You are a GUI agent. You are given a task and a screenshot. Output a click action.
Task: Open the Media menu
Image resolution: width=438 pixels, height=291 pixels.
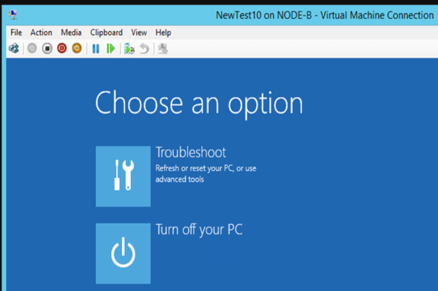(71, 33)
